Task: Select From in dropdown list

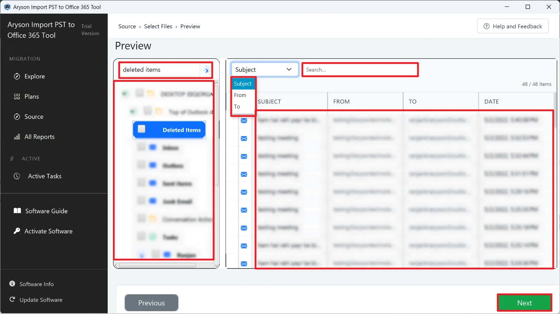Action: (243, 95)
